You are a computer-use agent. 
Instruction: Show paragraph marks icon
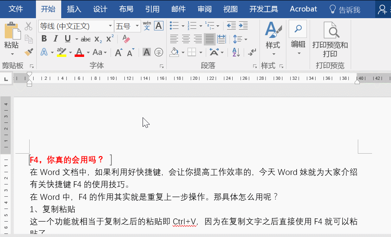[252, 52]
